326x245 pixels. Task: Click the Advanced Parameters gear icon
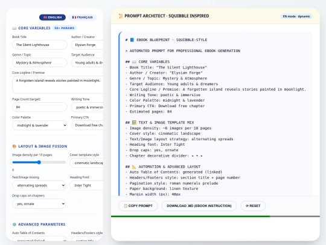(x=14, y=224)
